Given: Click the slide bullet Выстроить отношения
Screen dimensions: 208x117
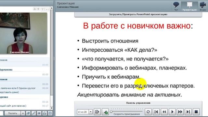Looking at the screenshot, I should pyautogui.click(x=110, y=41).
